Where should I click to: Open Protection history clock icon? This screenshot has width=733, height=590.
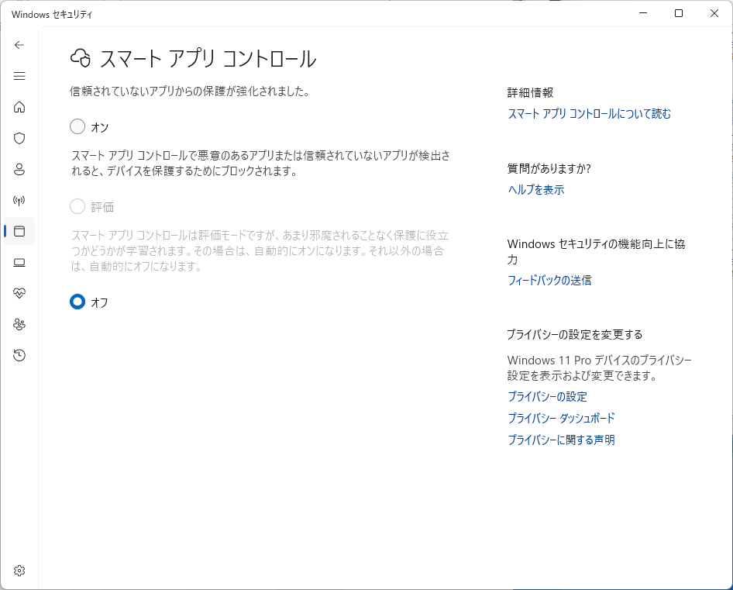pos(19,355)
